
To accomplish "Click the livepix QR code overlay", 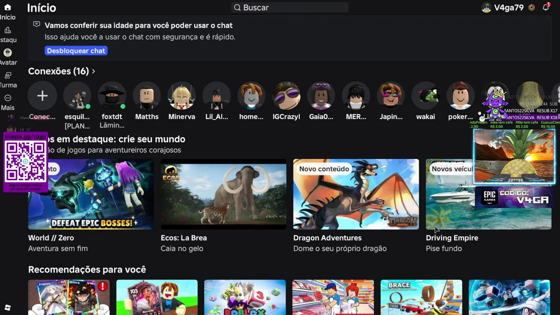I will [x=25, y=162].
